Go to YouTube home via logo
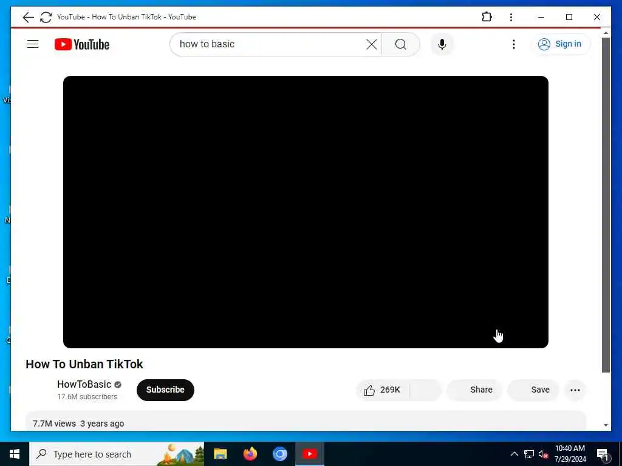622x466 pixels. (82, 44)
